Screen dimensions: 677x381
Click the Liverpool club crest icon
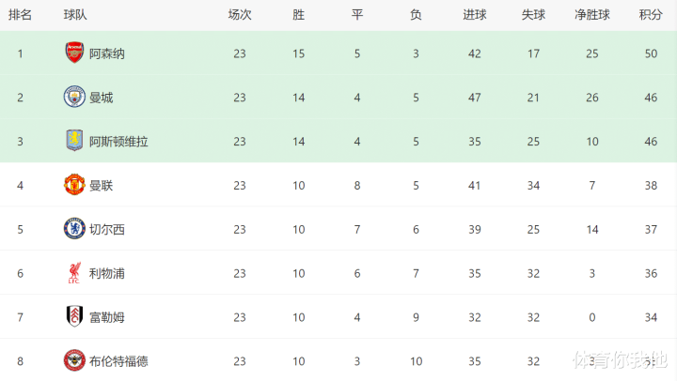click(74, 273)
